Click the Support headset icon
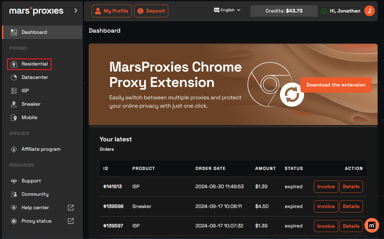This screenshot has width=384, height=239. coord(14,181)
